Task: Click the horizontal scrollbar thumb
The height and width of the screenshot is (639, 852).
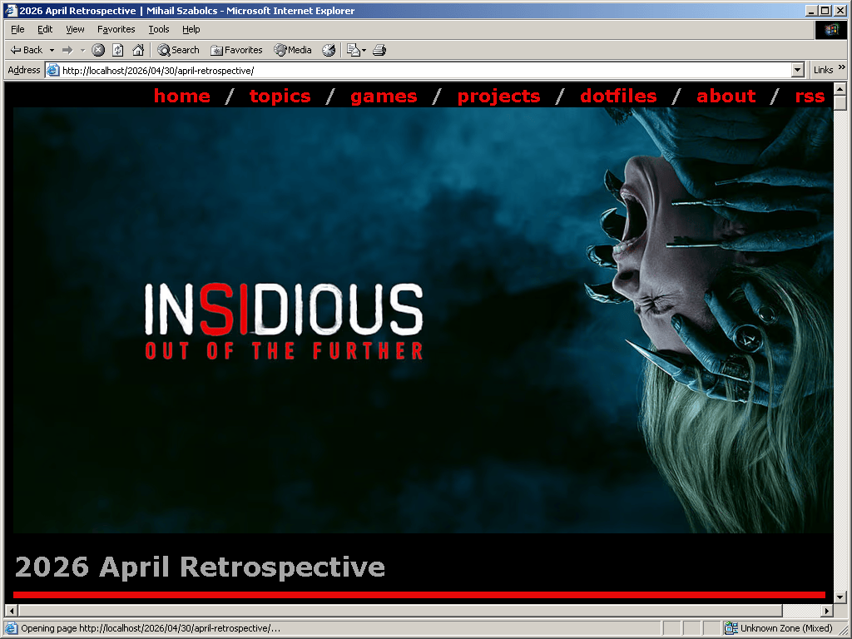Action: (400, 610)
